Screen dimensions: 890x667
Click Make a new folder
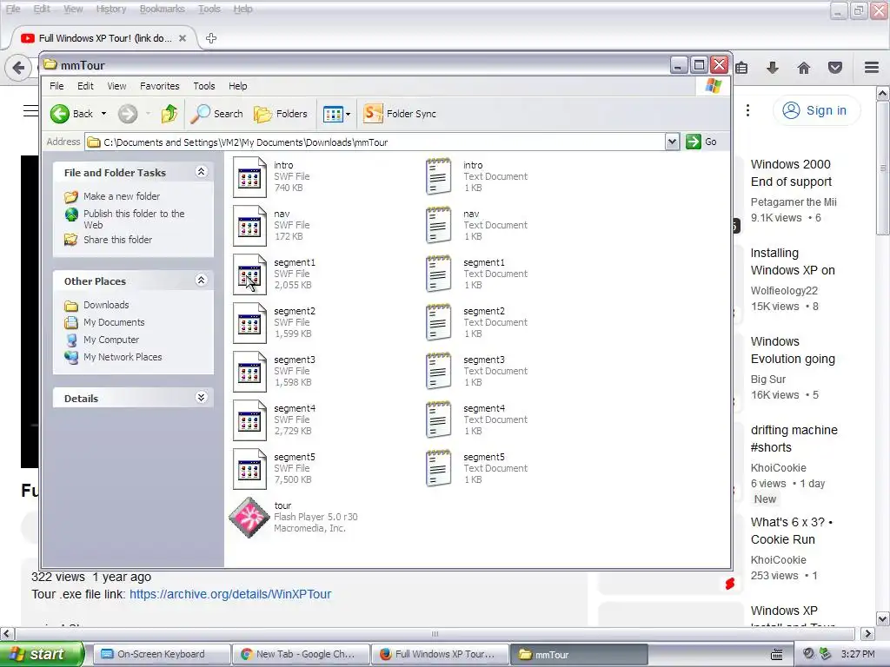(122, 196)
